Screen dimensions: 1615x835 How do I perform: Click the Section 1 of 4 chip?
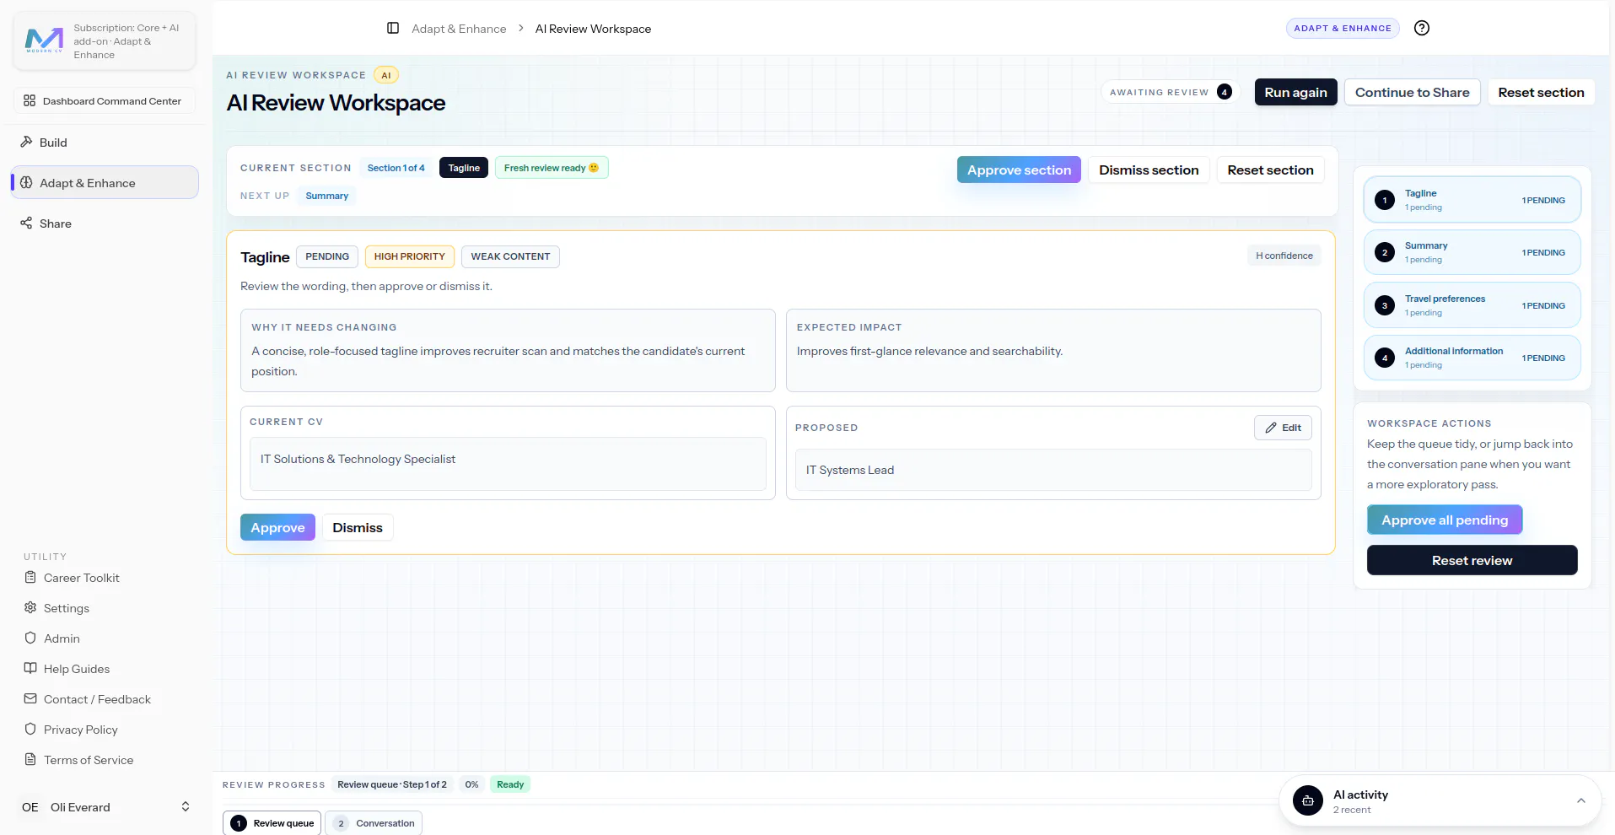pyautogui.click(x=396, y=168)
